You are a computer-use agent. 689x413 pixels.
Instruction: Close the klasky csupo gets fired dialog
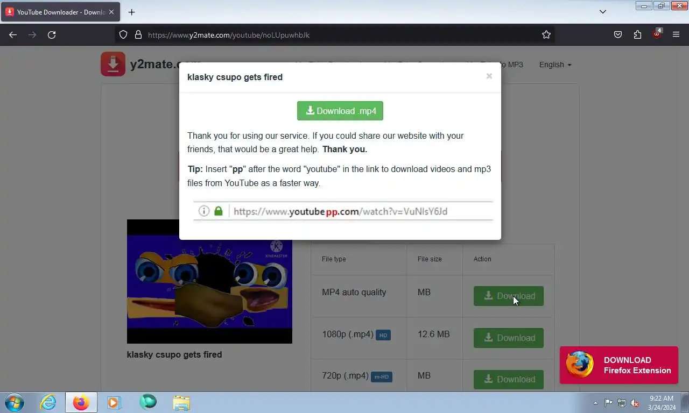[489, 76]
